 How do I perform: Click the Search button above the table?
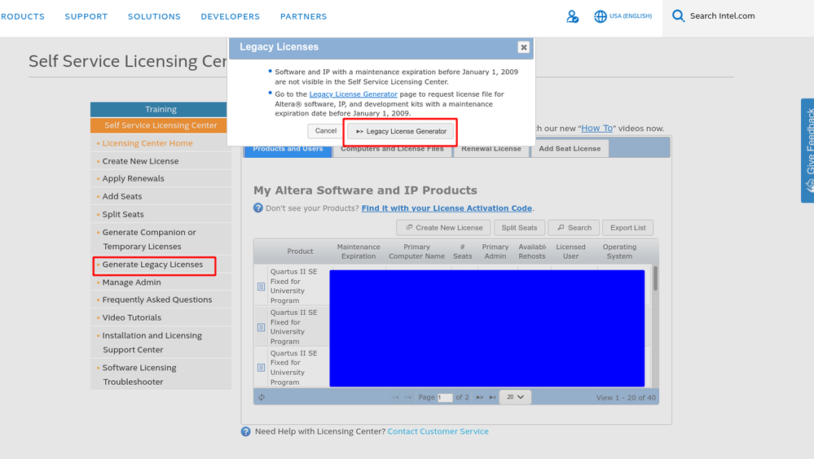574,228
